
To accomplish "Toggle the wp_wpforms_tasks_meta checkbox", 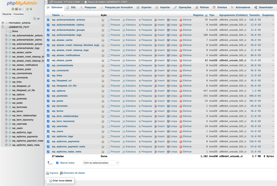I will point(48,152).
